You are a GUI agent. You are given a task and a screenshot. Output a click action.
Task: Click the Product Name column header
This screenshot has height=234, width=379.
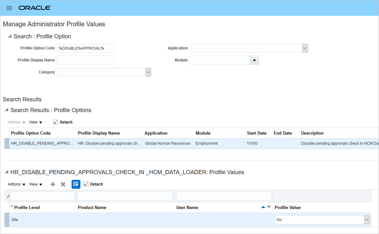[x=92, y=207]
